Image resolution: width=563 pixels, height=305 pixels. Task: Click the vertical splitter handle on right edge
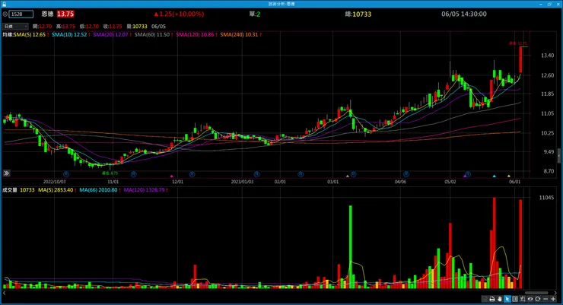click(559, 155)
